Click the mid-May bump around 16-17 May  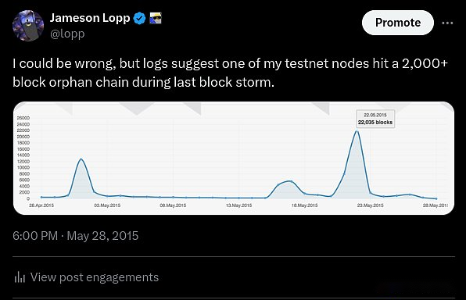click(x=290, y=181)
